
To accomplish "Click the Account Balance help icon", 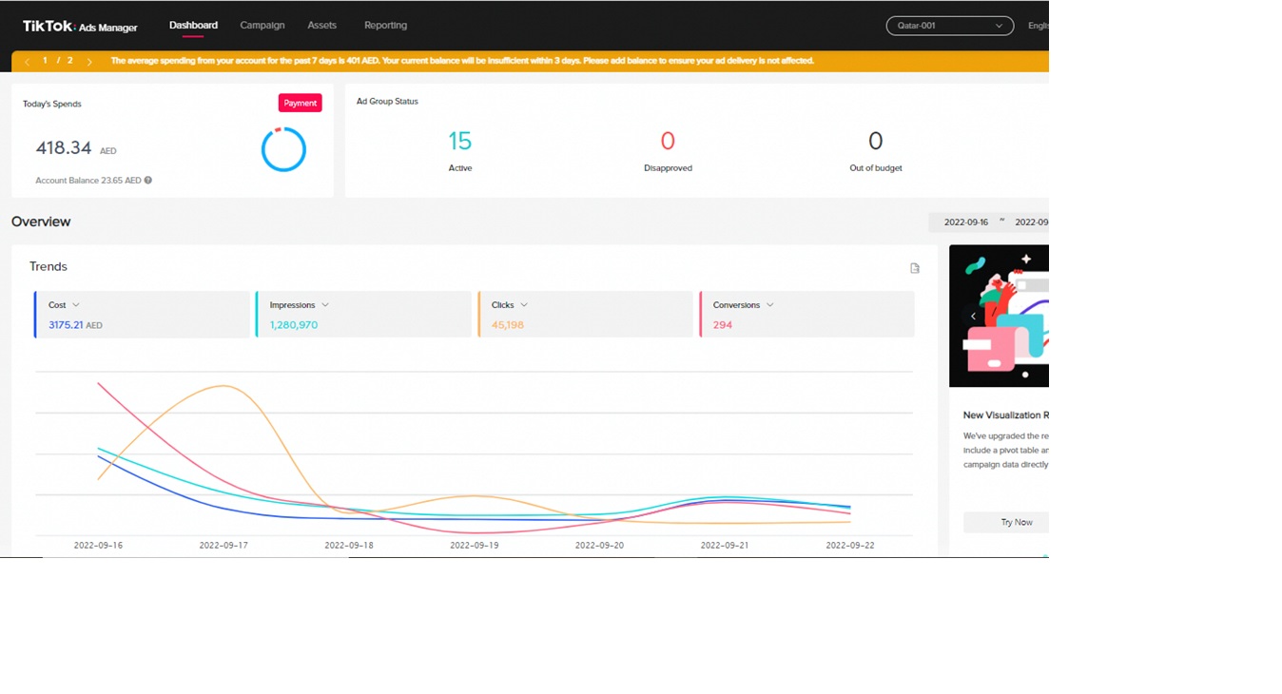I will point(148,181).
